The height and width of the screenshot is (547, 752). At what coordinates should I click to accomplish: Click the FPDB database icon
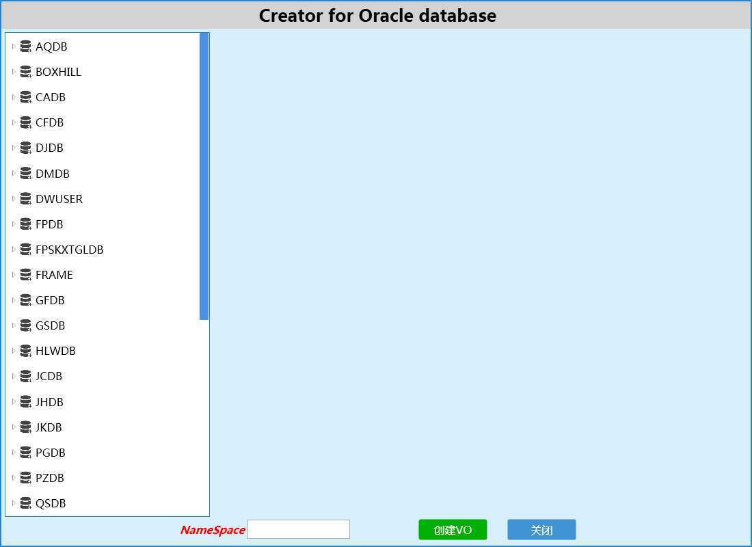tap(25, 224)
